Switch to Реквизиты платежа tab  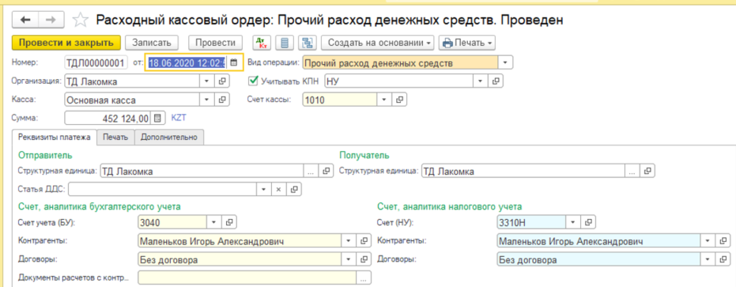[54, 137]
